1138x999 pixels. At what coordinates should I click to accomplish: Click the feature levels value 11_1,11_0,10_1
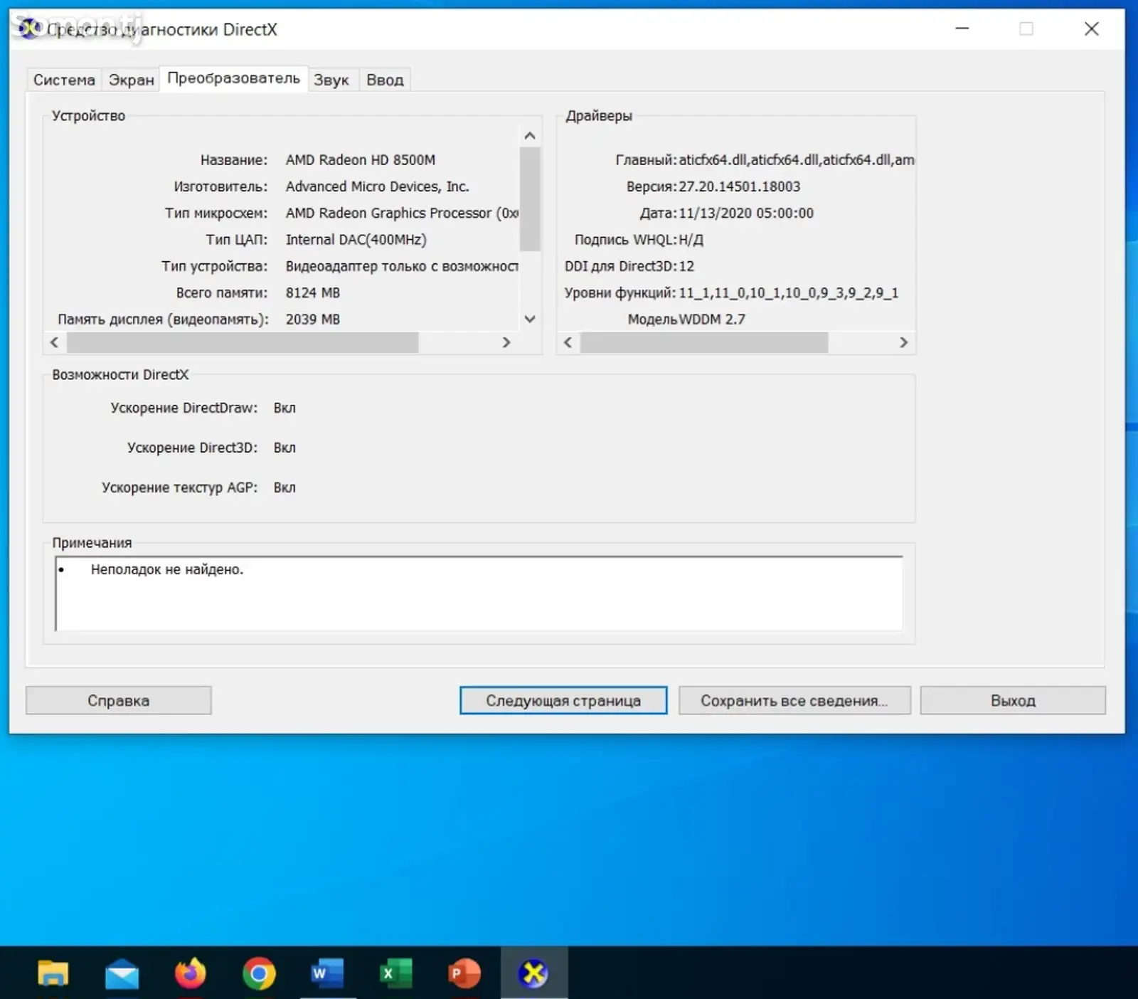click(x=789, y=292)
